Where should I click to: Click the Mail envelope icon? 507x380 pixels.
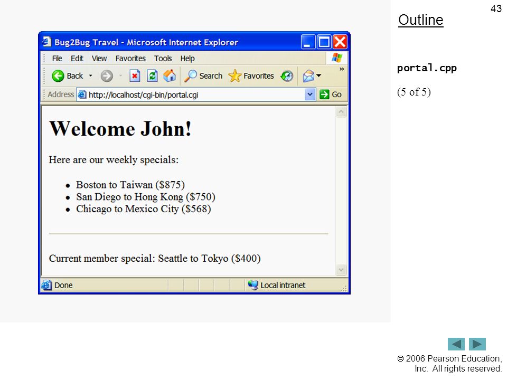[308, 76]
